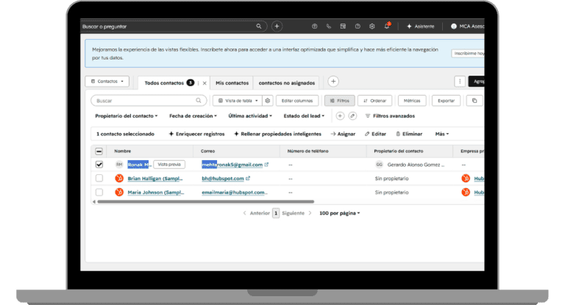Click Editar columnas button

[x=297, y=101]
